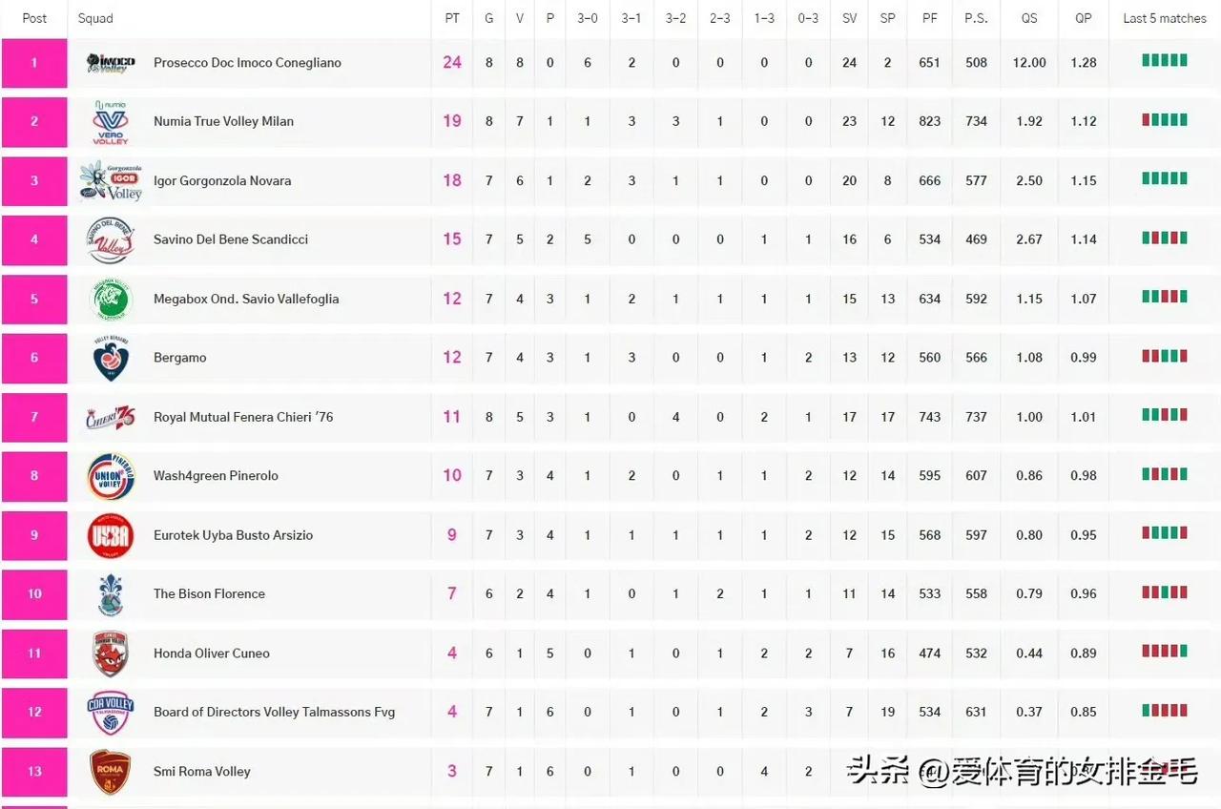Sort table by PT points header
Viewport: 1221px width, 809px height.
(452, 18)
